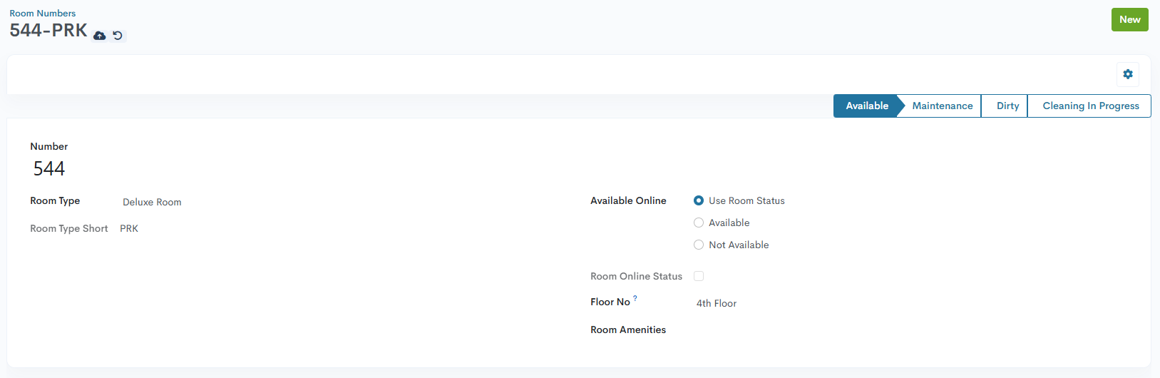Select the Use Room Status radio option
This screenshot has width=1160, height=378.
tap(699, 200)
